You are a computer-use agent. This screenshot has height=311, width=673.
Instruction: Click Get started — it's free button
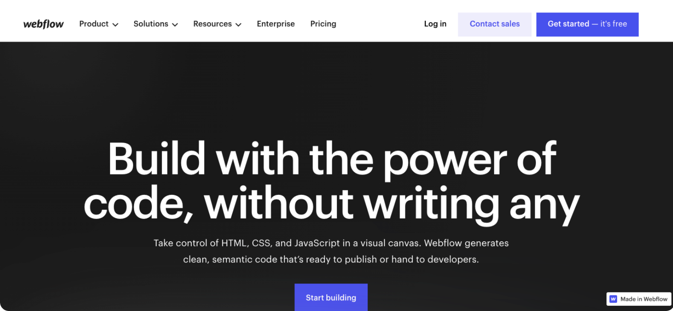[x=587, y=24]
